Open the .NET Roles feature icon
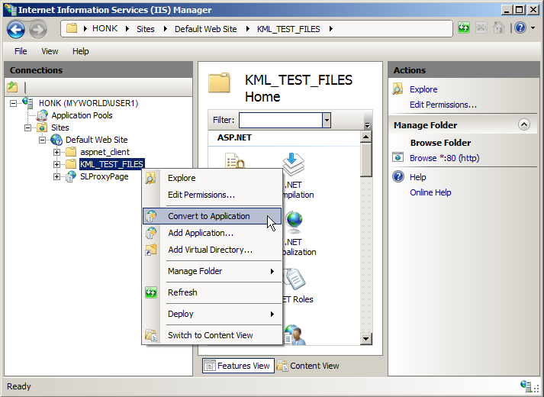Image resolution: width=544 pixels, height=397 pixels. pos(295,279)
